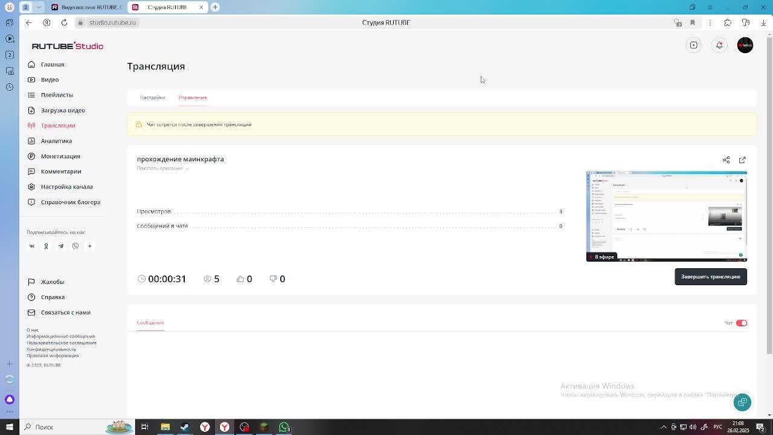The width and height of the screenshot is (773, 435).
Task: Open Видео in the sidebar
Action: pyautogui.click(x=50, y=80)
